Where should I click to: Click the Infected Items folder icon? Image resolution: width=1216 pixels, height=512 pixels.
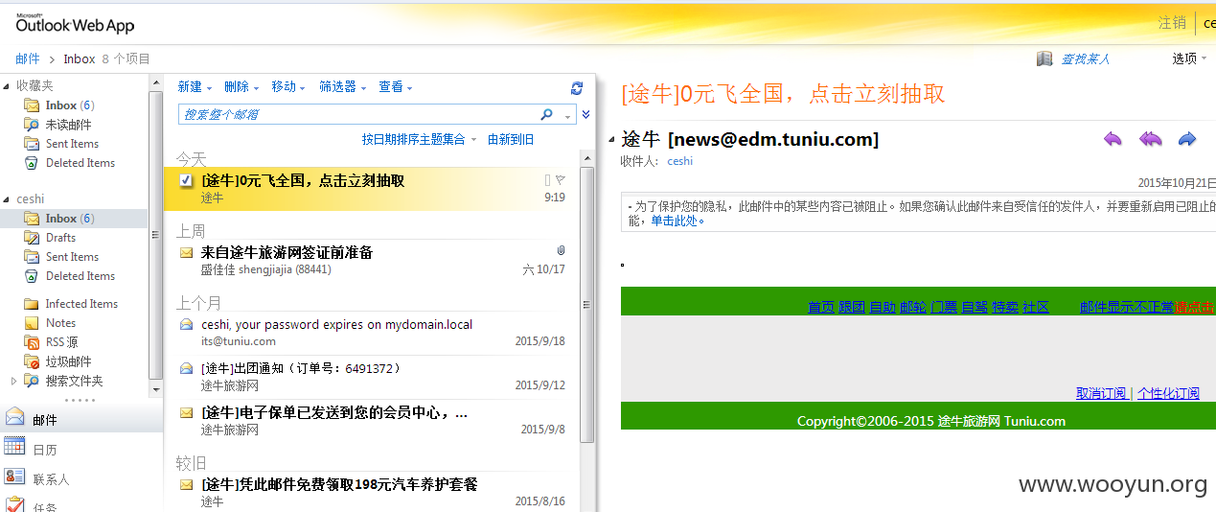pos(32,304)
